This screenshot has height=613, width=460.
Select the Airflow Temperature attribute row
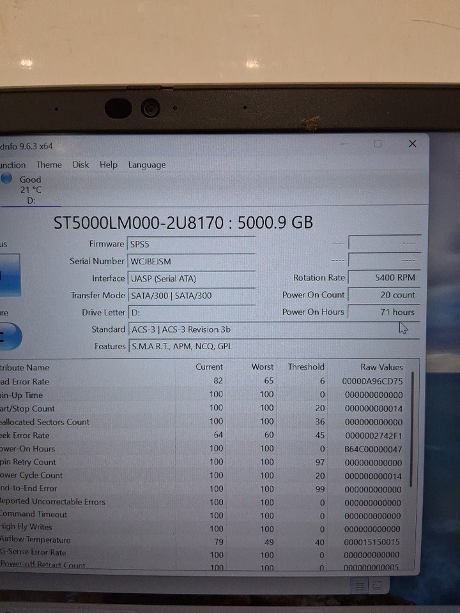click(192, 540)
